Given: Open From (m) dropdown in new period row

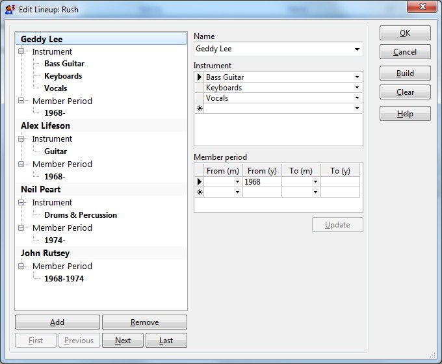Looking at the screenshot, I should point(237,192).
